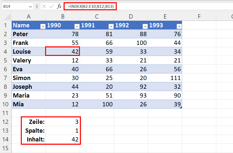The width and height of the screenshot is (233, 153).
Task: Select column B header
Action: pyautogui.click(x=63, y=17)
